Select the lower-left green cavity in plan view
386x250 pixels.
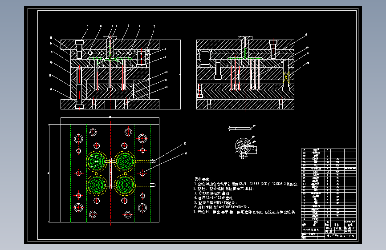(x=96, y=185)
